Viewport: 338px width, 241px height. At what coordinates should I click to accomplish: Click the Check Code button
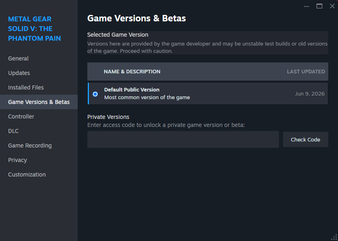coord(305,139)
